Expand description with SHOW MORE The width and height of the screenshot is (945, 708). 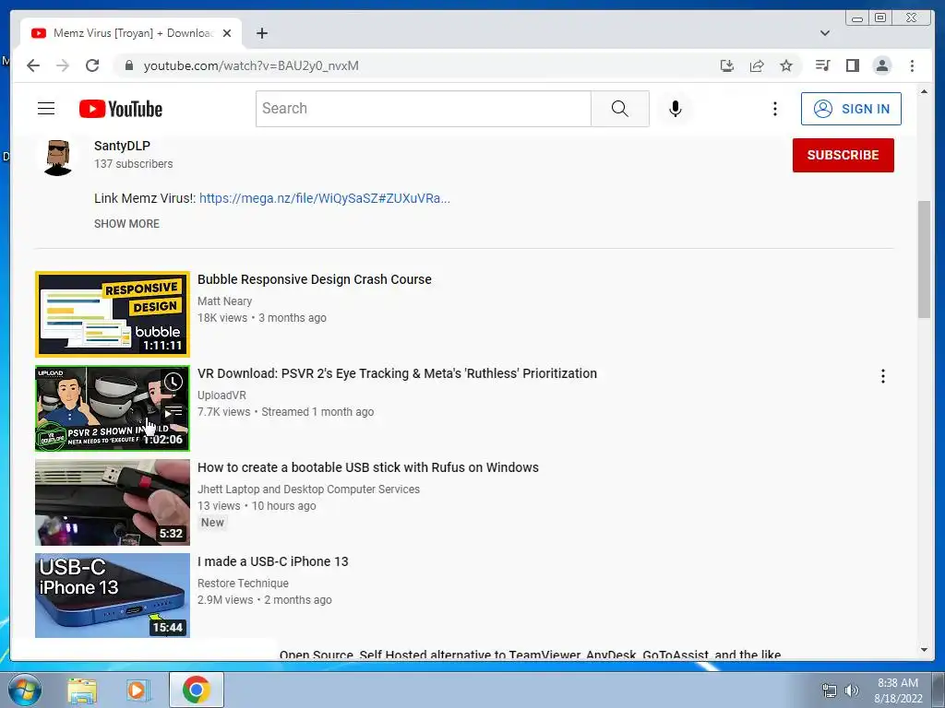click(x=126, y=224)
